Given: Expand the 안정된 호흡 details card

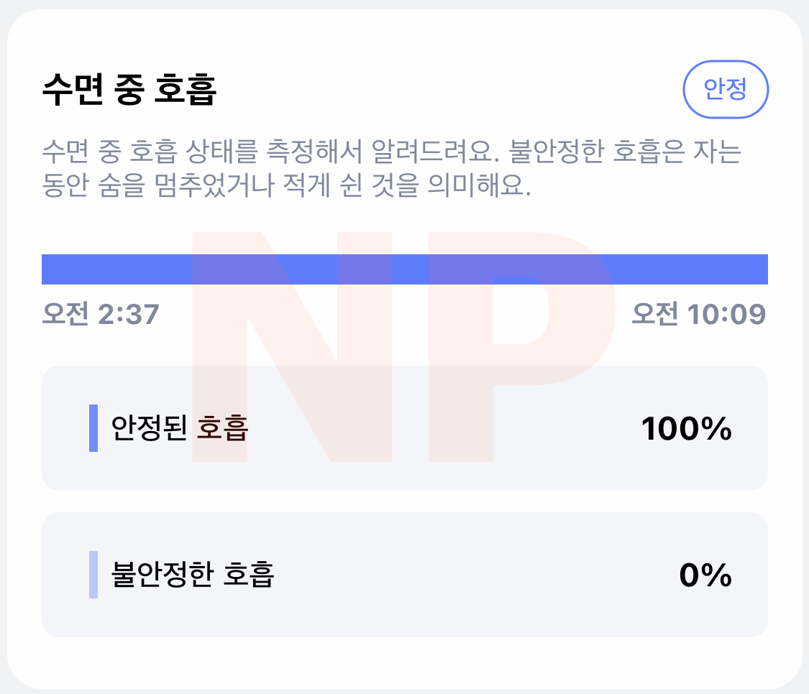Looking at the screenshot, I should (x=405, y=428).
